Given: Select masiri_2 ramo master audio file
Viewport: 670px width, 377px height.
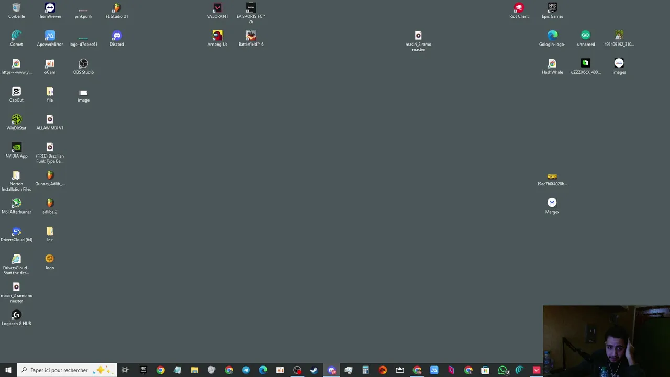Looking at the screenshot, I should click(x=418, y=41).
